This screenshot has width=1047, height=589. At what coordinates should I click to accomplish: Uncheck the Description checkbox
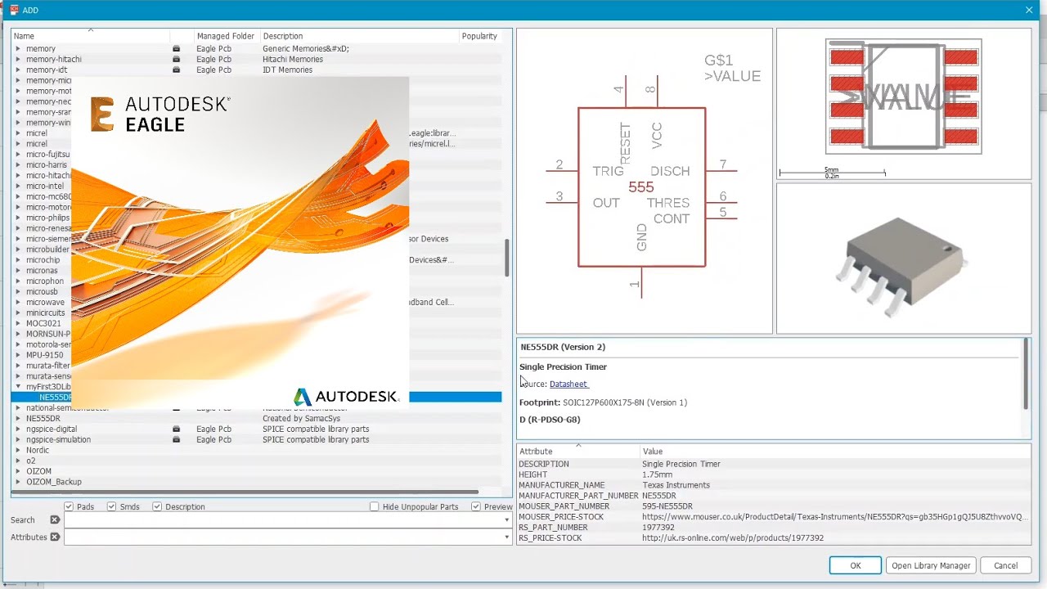click(157, 507)
